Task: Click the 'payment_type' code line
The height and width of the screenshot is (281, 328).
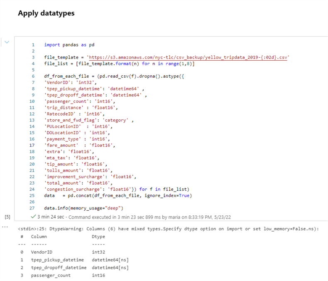Action: click(77, 139)
